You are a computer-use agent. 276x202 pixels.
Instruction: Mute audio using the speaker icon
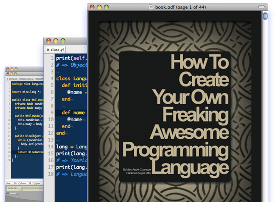[x=7, y=193]
